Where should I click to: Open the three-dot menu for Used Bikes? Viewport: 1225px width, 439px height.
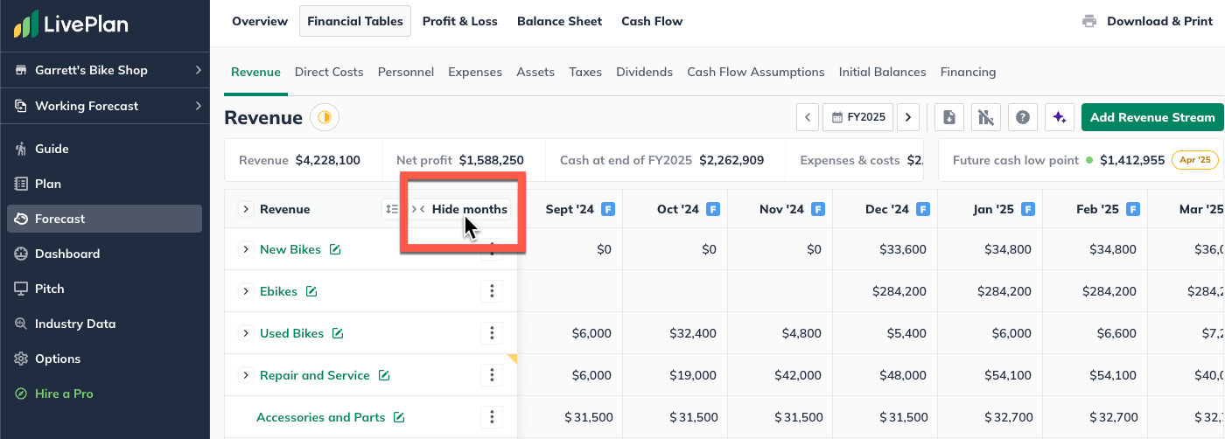(492, 333)
